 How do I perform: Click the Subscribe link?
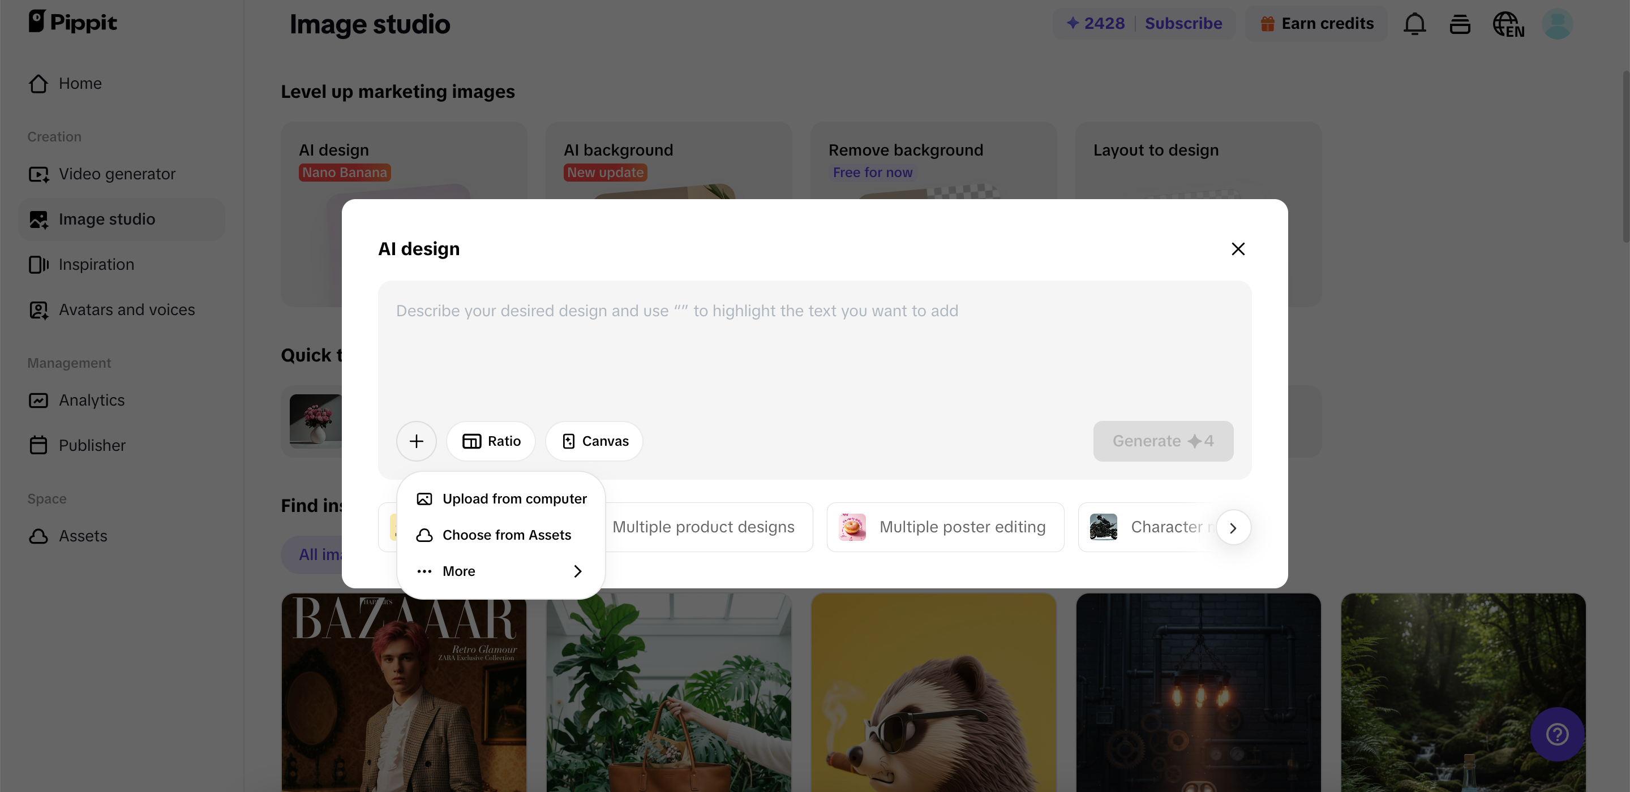[x=1183, y=23]
